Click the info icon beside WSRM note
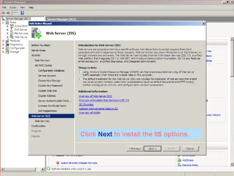Screen dimensions: 234x176 point(80,72)
